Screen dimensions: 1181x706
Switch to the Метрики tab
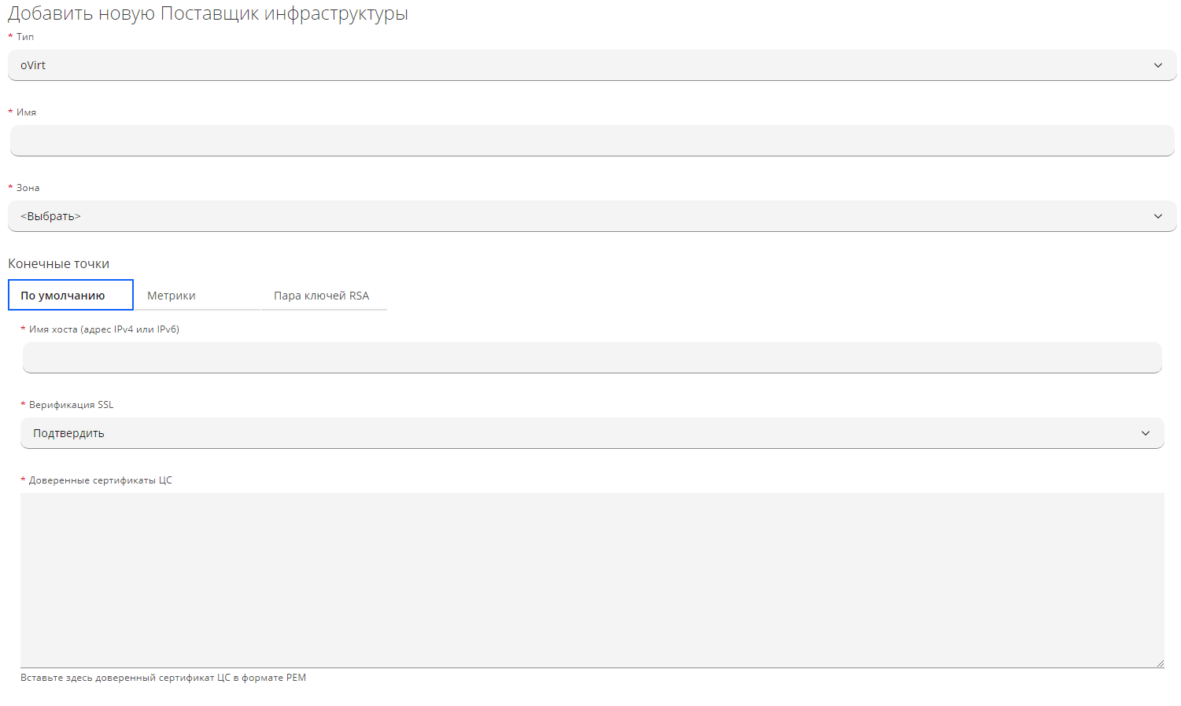(172, 296)
